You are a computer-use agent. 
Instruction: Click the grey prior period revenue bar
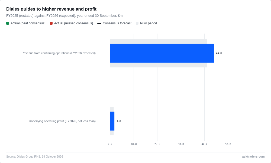159,41
